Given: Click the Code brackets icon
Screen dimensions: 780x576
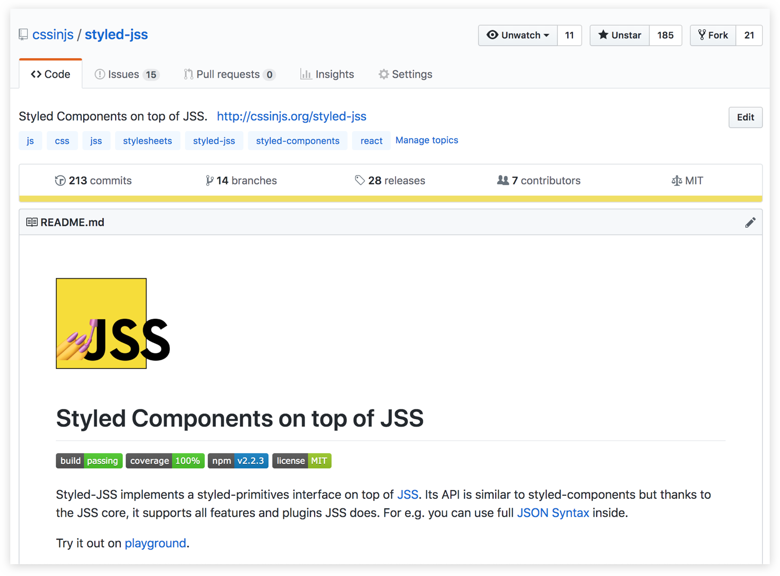Looking at the screenshot, I should [36, 74].
